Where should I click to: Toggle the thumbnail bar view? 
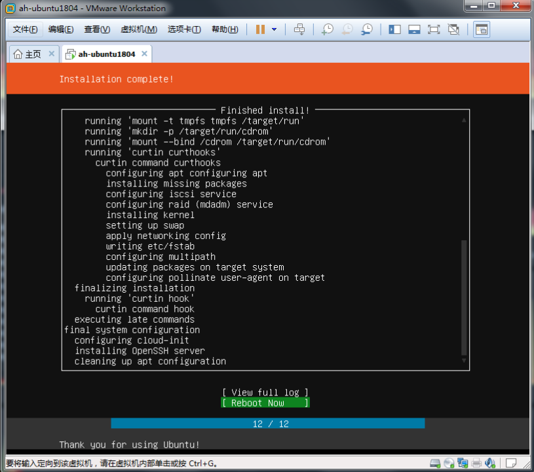(x=414, y=29)
